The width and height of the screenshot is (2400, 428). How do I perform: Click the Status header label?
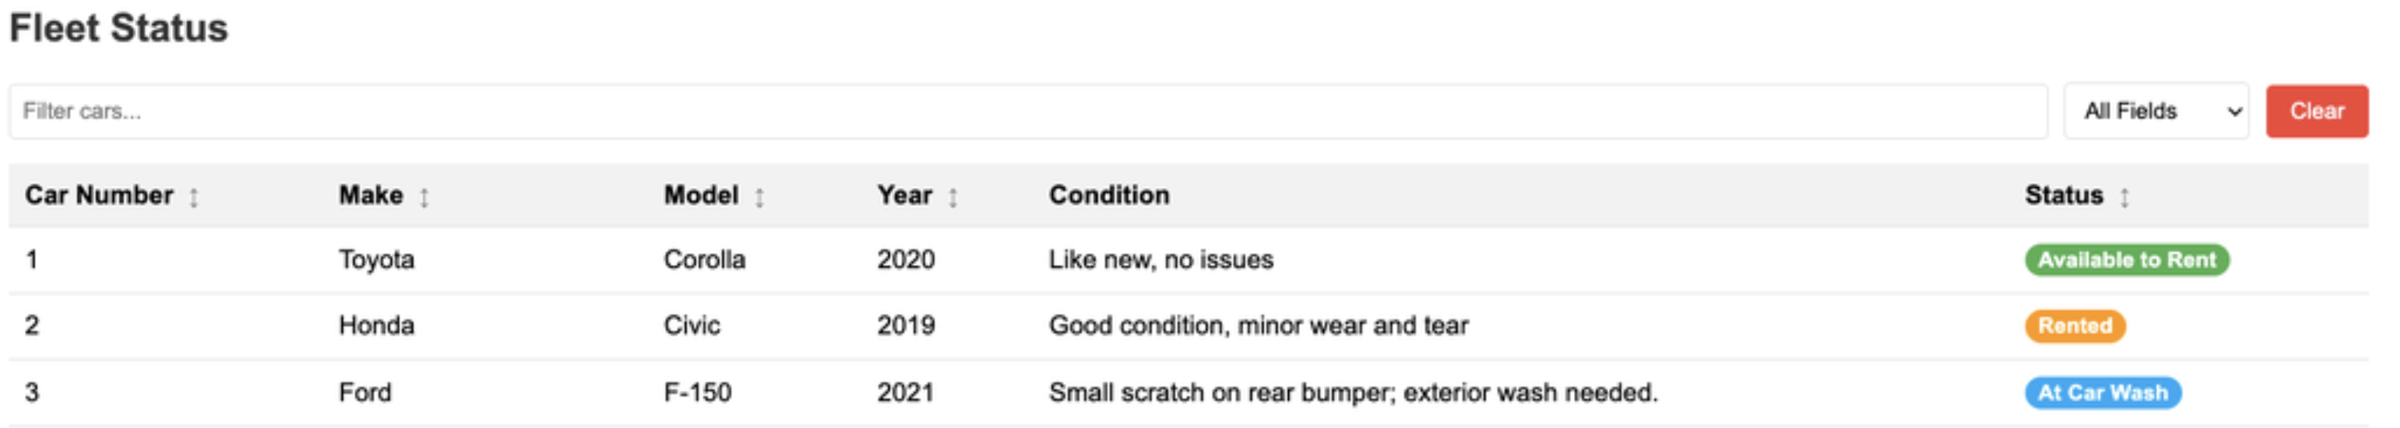(2062, 195)
